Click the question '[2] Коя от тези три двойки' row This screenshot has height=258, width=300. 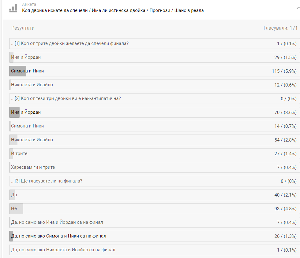tap(154, 99)
